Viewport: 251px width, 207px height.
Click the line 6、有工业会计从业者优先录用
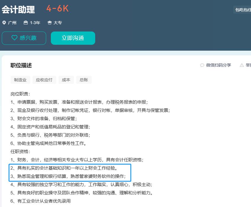(41, 201)
